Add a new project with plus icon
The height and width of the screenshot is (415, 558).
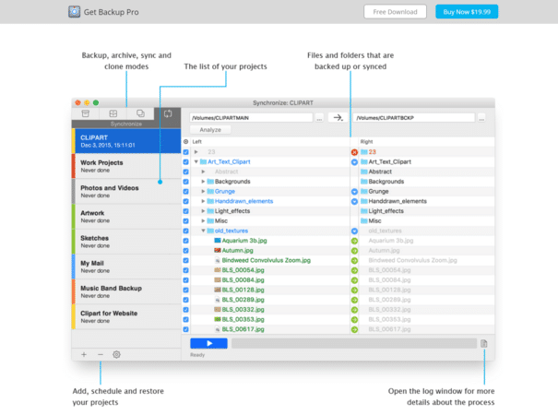click(x=84, y=354)
